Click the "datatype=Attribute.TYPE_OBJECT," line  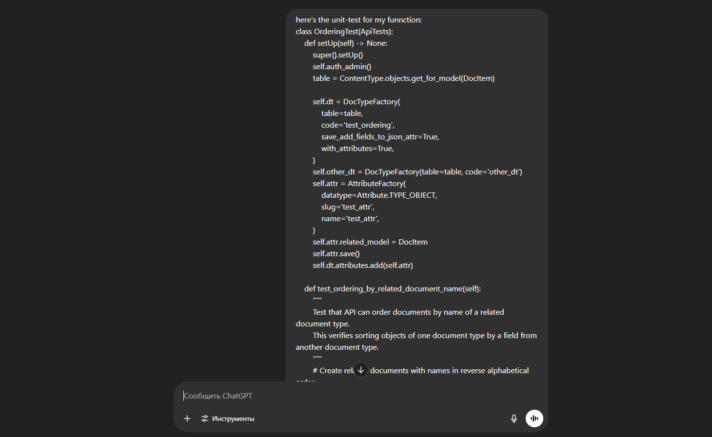tap(379, 195)
